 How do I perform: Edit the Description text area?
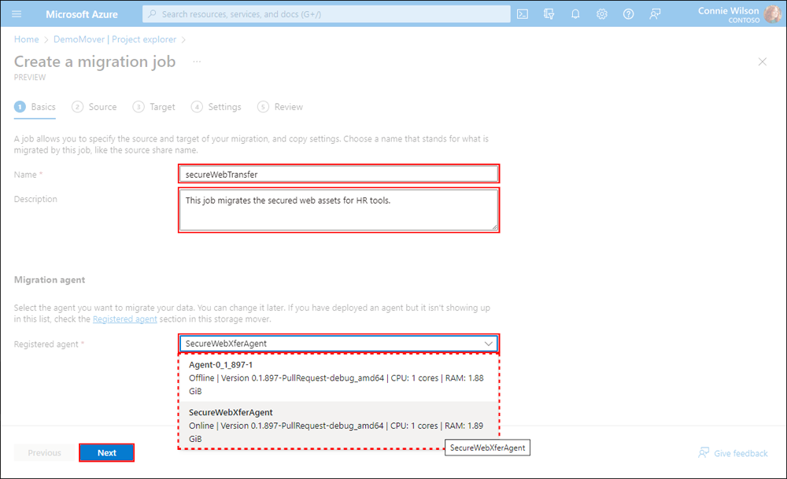click(338, 210)
